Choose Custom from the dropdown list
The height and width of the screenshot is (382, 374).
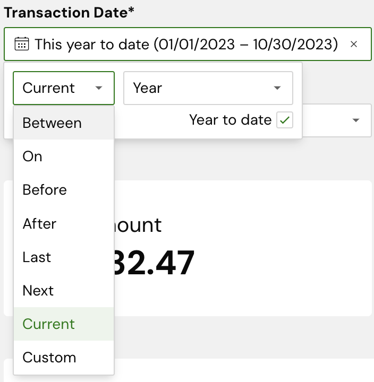(49, 358)
